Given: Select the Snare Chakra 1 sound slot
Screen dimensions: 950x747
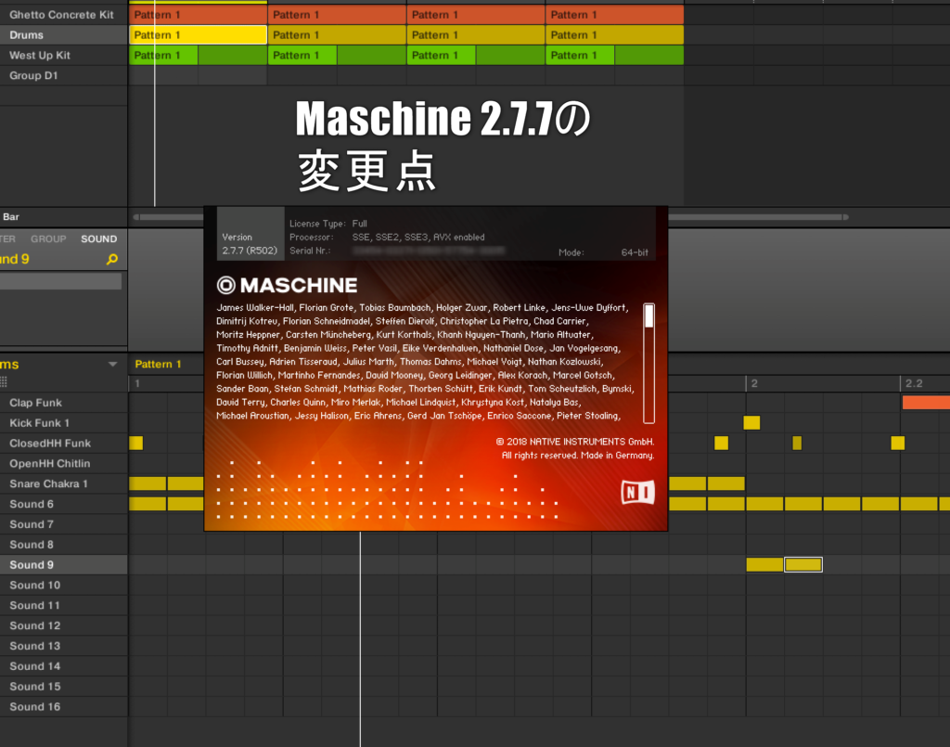Looking at the screenshot, I should 48,483.
